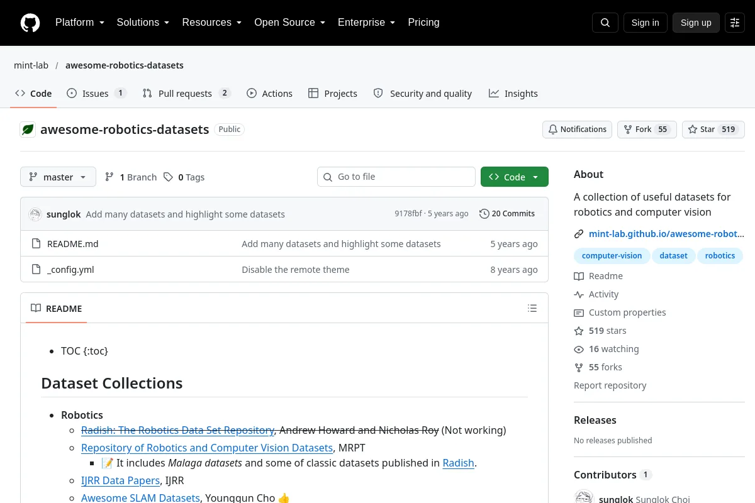The image size is (755, 503).
Task: Click the note icon beside Custom properties
Action: tap(579, 312)
